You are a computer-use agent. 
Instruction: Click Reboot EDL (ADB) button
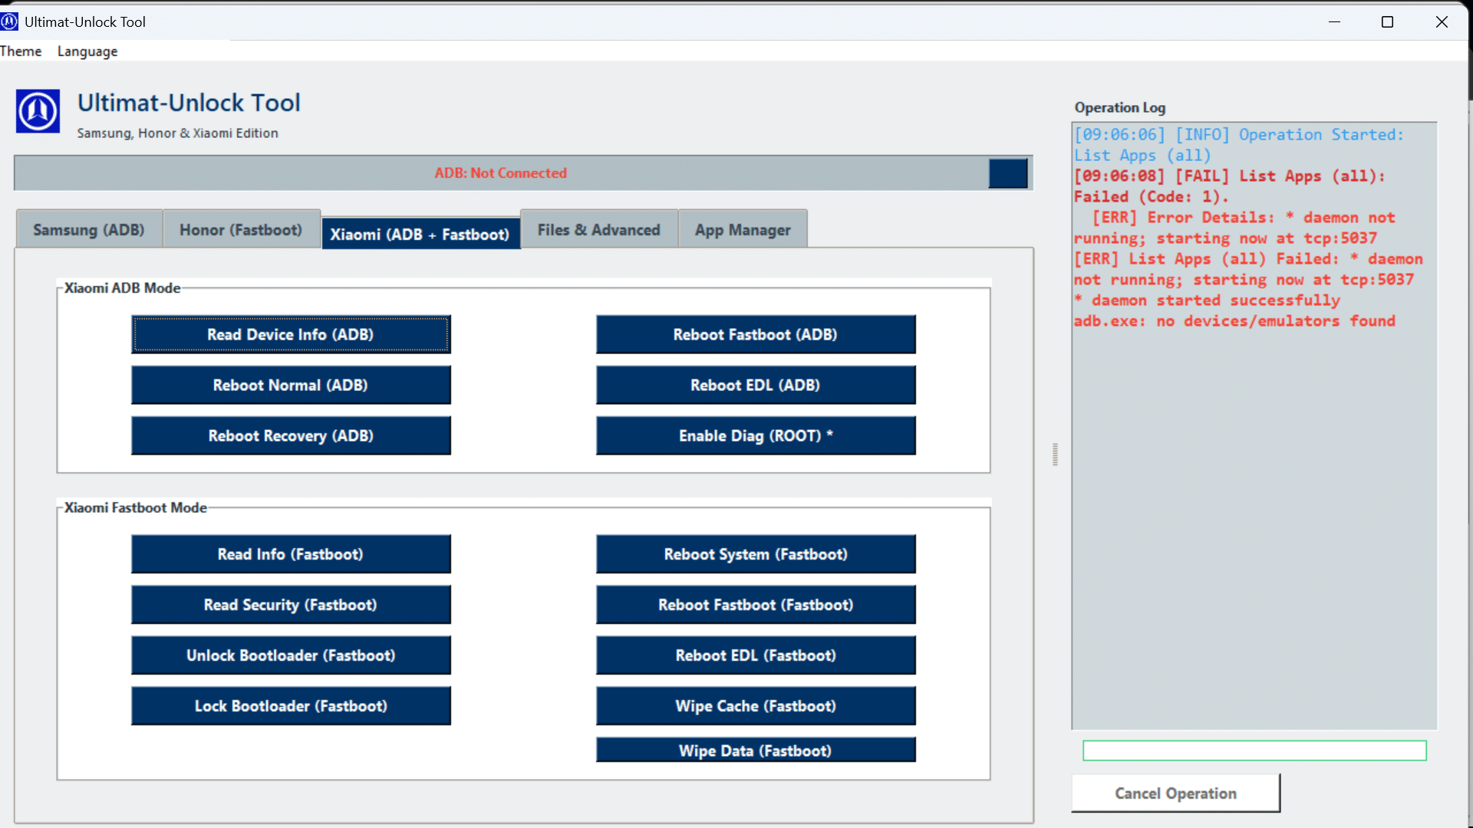tap(755, 385)
